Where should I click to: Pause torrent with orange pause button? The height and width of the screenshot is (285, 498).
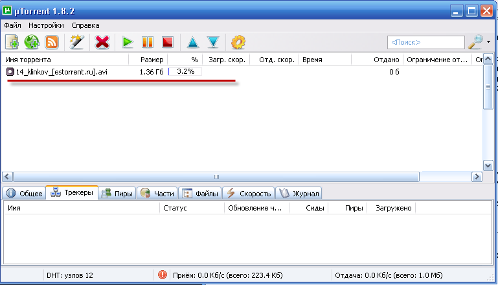(148, 42)
